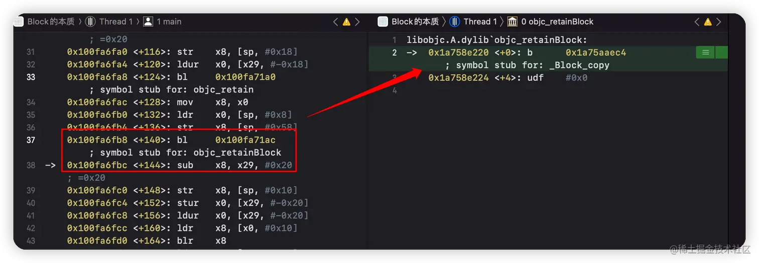759x263 pixels.
Task: Click the project icon in the right pane jump bar
Action: (383, 22)
